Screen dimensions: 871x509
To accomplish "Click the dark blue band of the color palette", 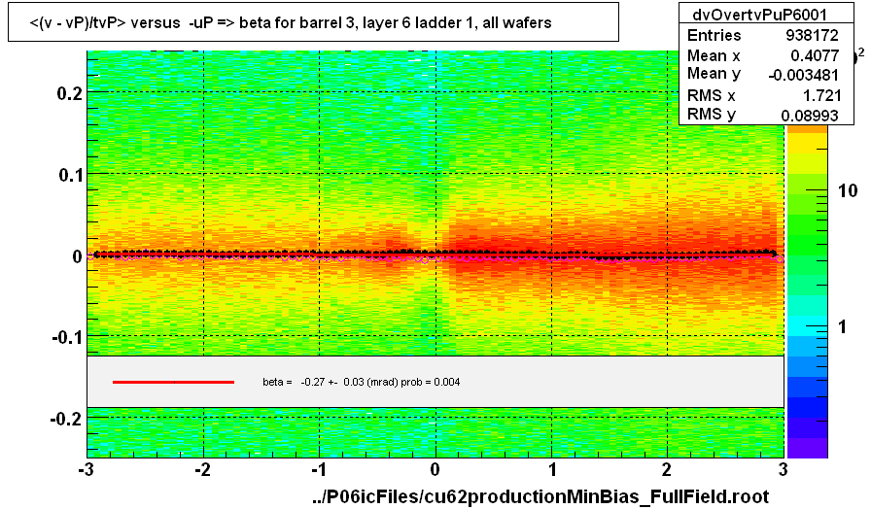I will point(807,407).
